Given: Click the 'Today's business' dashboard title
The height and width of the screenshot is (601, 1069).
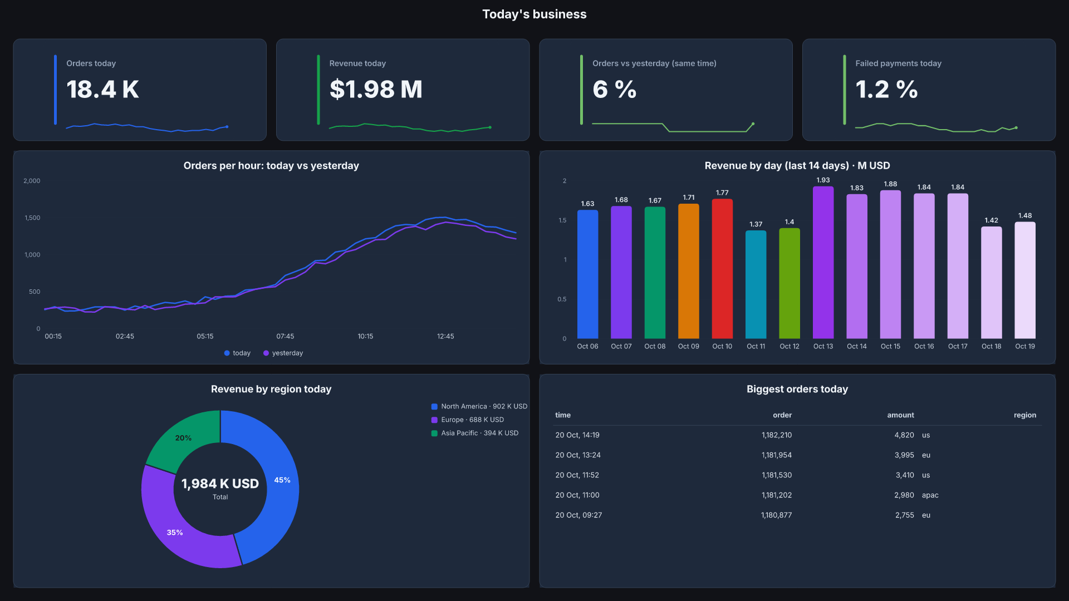Looking at the screenshot, I should 534,14.
